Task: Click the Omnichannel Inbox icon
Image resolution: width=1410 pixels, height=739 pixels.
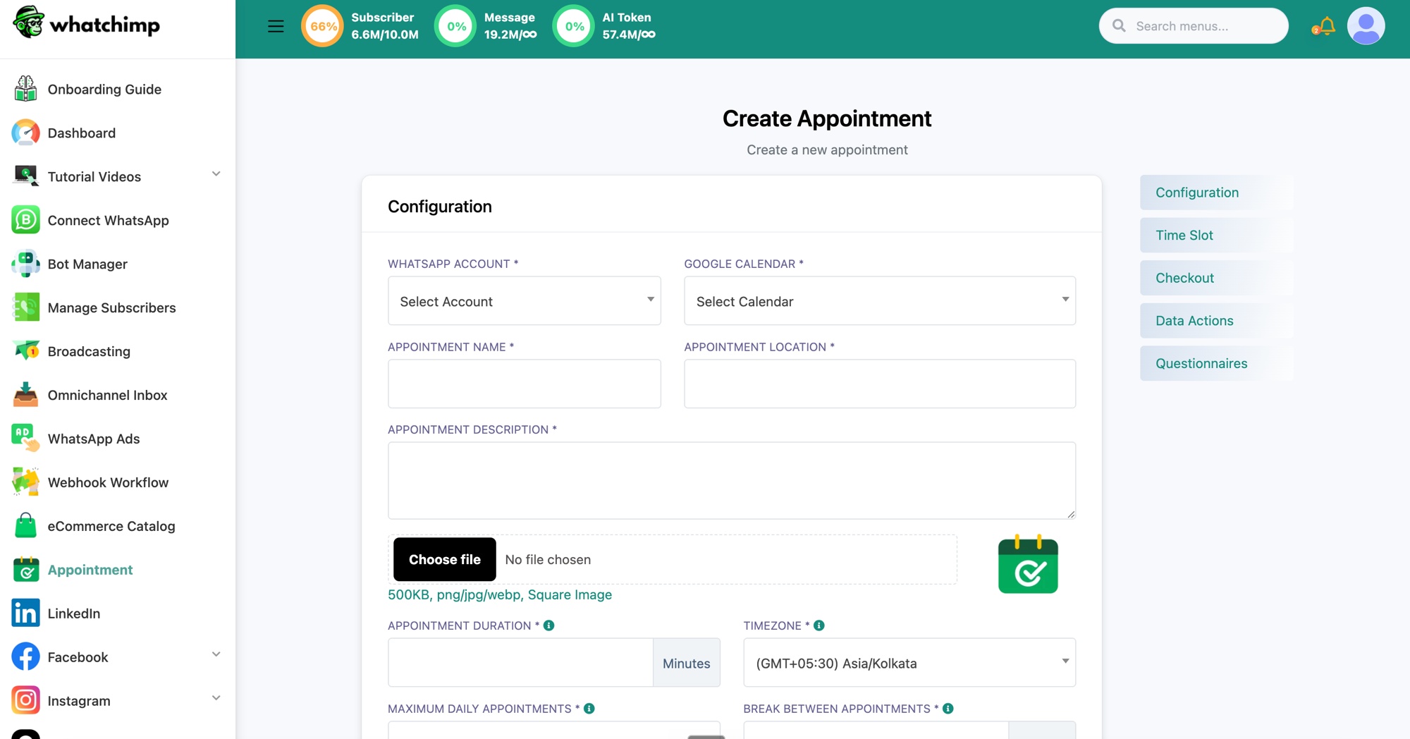Action: tap(25, 395)
